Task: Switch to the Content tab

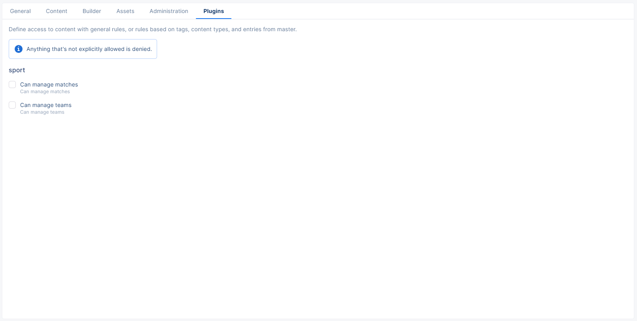Action: click(x=57, y=11)
